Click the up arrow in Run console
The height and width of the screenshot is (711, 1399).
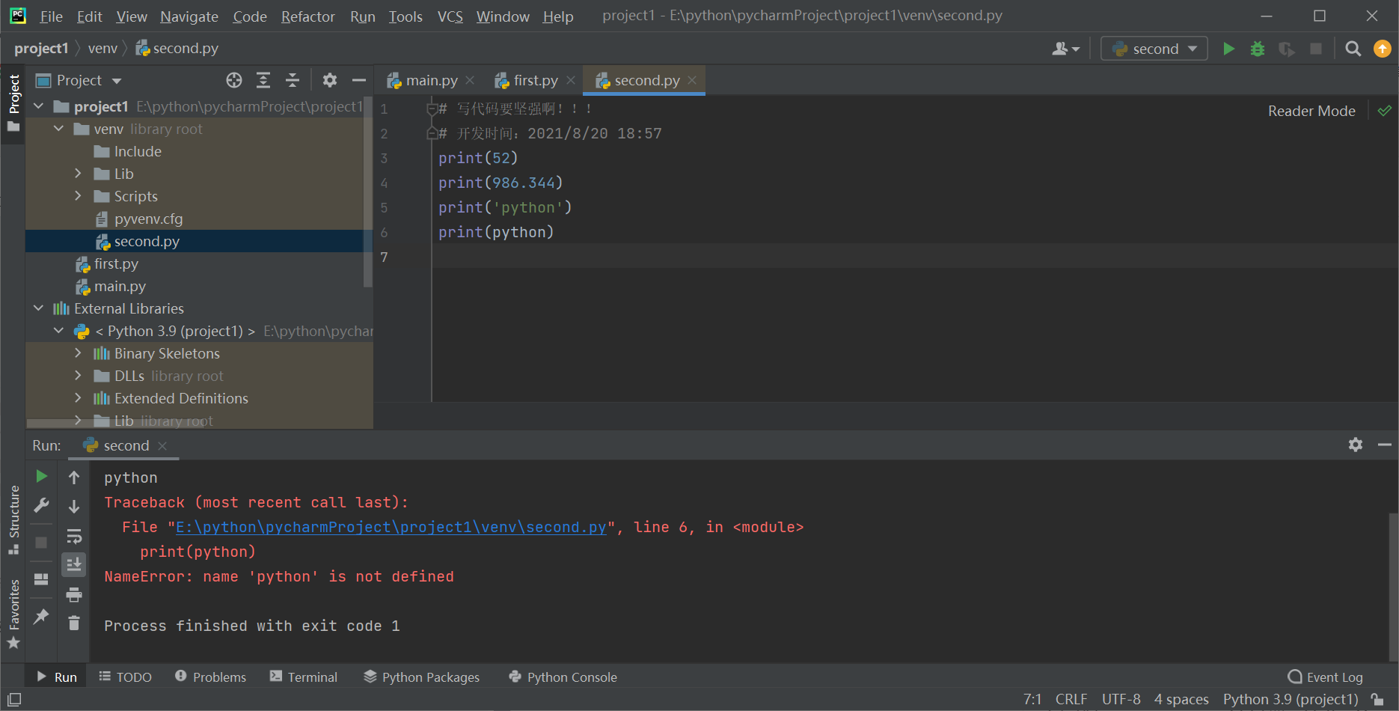[x=74, y=477]
